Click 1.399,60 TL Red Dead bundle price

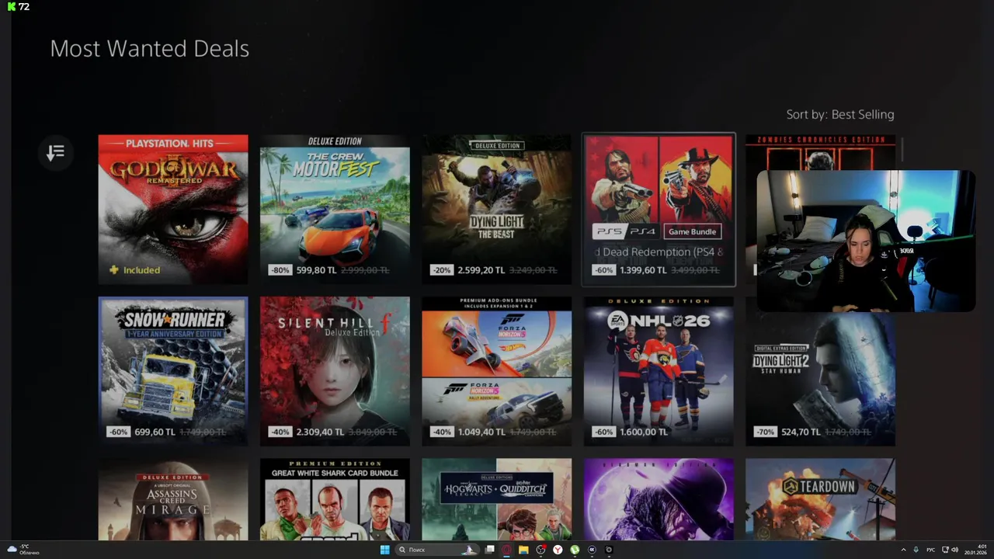click(x=643, y=270)
